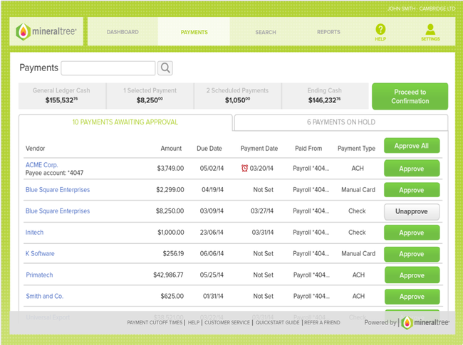Click the Ending Cash summary box
This screenshot has width=463, height=345.
pyautogui.click(x=325, y=96)
